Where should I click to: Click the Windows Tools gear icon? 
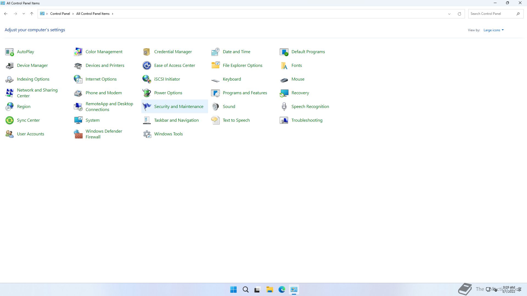147,134
